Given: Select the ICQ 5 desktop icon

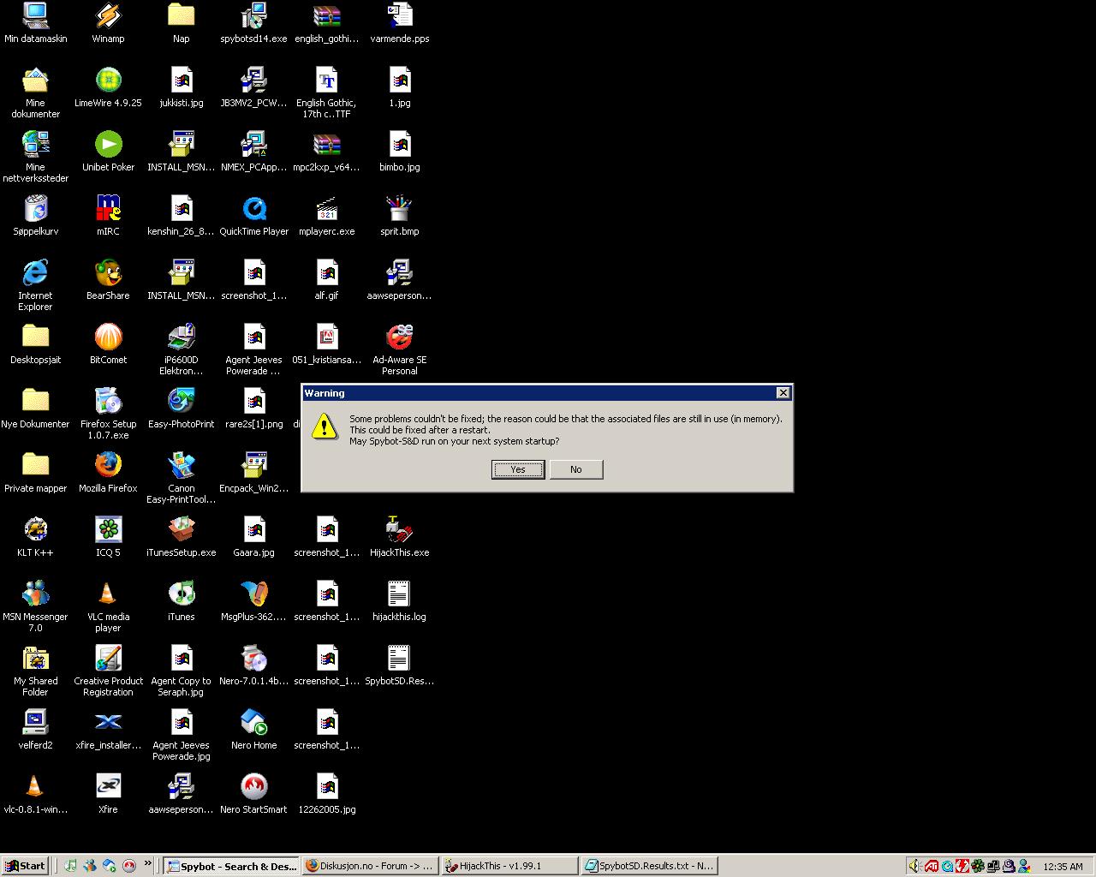Looking at the screenshot, I should pyautogui.click(x=108, y=537).
